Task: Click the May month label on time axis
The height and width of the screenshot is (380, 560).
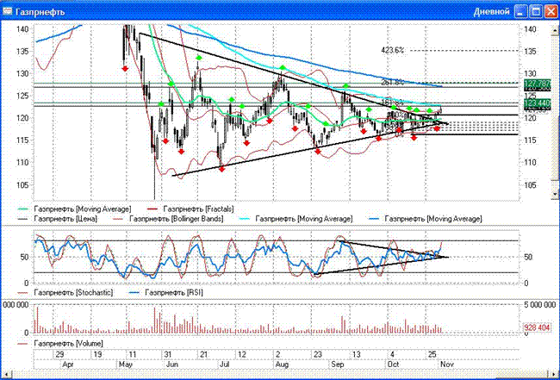Action: click(x=126, y=364)
